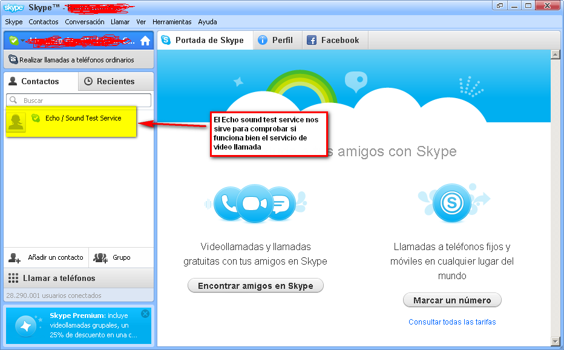Image resolution: width=564 pixels, height=350 pixels.
Task: Click the speech bubble decoration in banner
Action: click(x=356, y=82)
